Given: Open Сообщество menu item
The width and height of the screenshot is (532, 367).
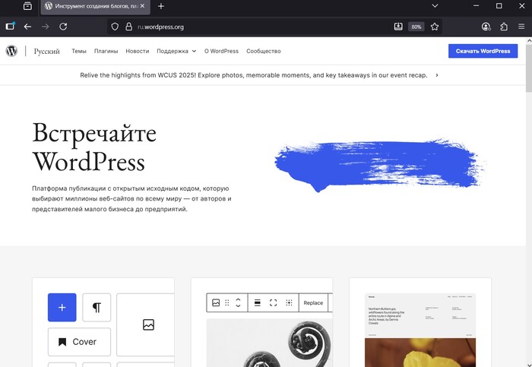Looking at the screenshot, I should point(264,51).
